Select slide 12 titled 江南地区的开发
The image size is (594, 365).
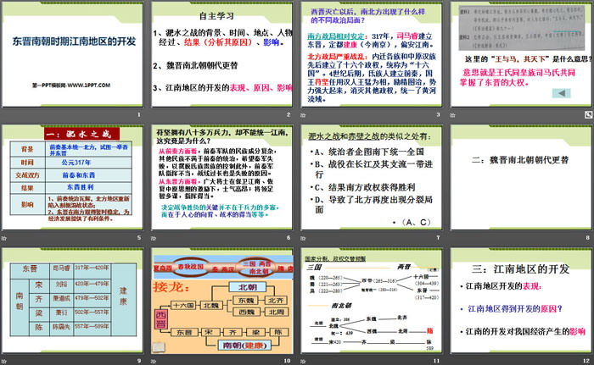[521, 301]
